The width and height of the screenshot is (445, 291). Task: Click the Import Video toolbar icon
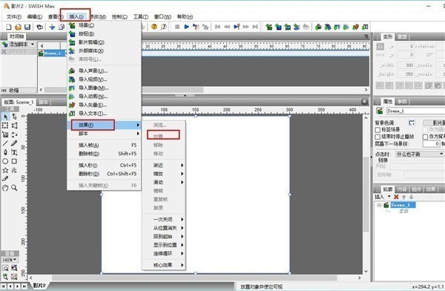click(x=328, y=27)
